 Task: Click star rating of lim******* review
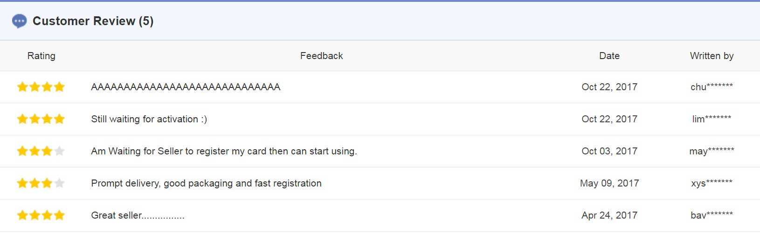pos(41,119)
